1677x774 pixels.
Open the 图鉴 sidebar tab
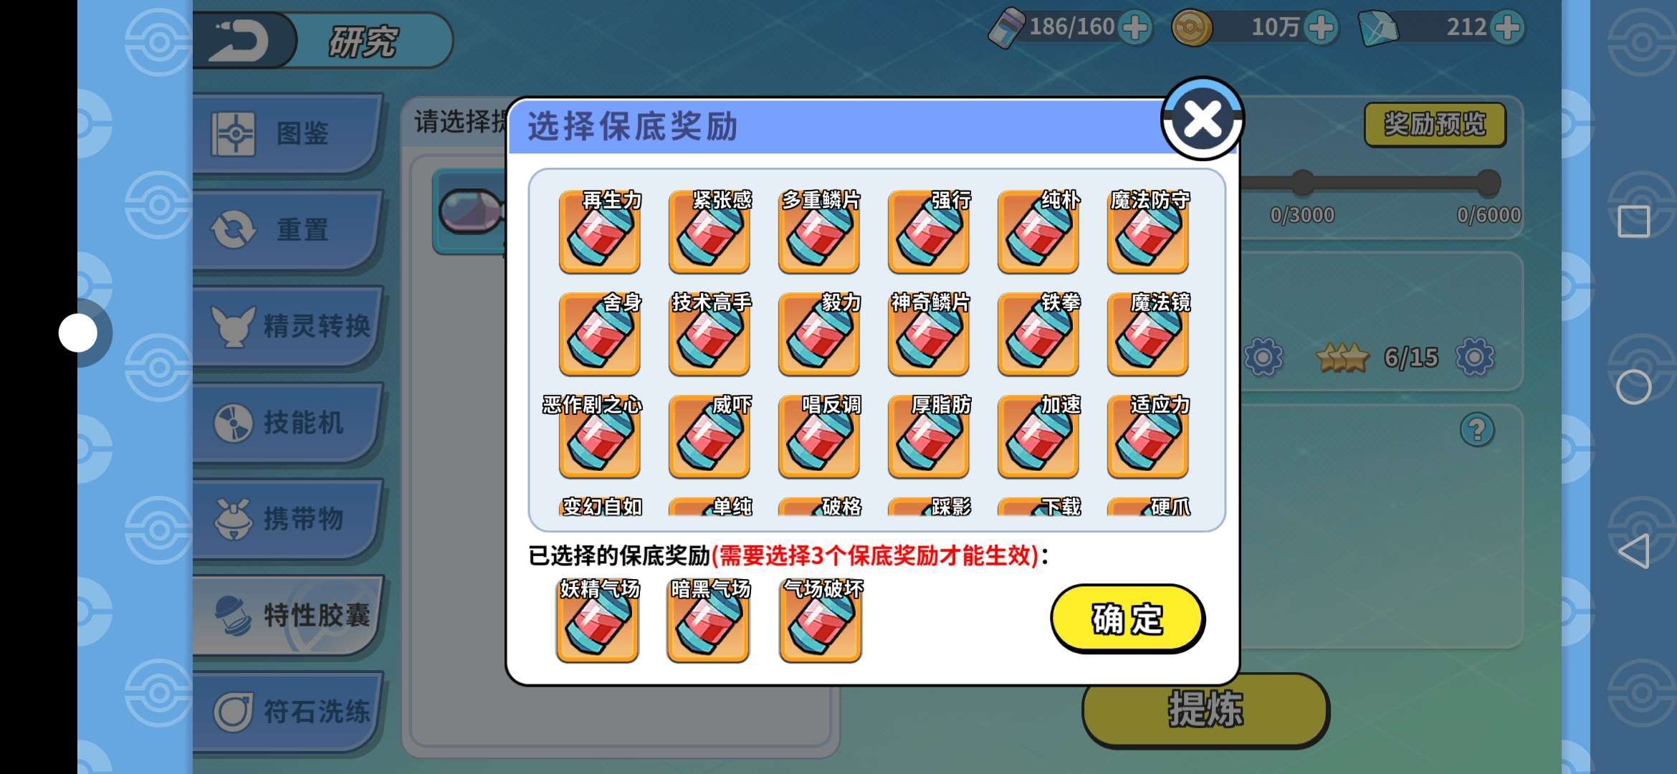pyautogui.click(x=287, y=133)
